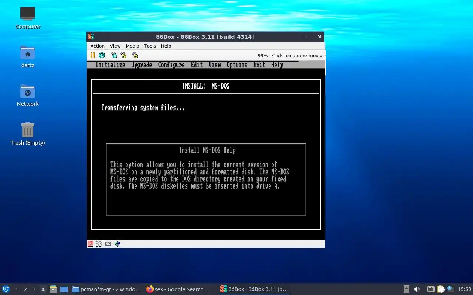
Task: Open the Lubuntu start menu
Action: pyautogui.click(x=6, y=289)
